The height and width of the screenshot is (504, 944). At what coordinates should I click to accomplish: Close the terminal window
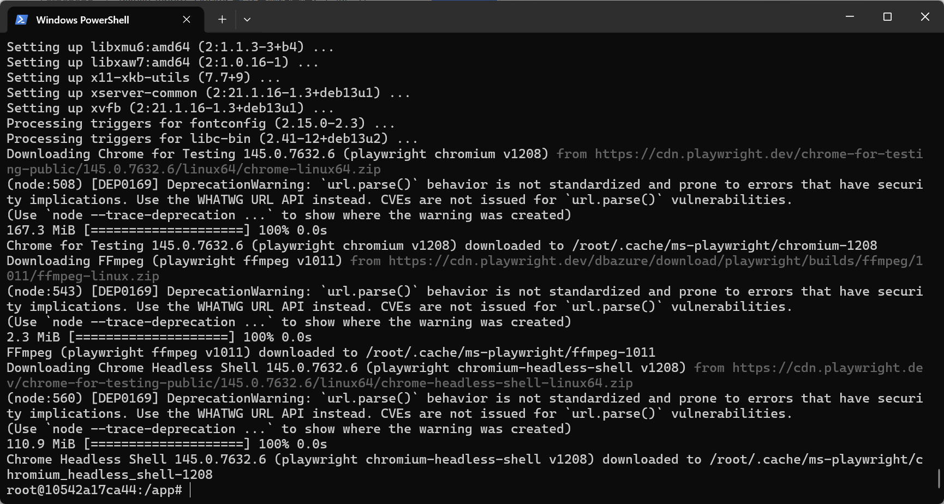(925, 17)
